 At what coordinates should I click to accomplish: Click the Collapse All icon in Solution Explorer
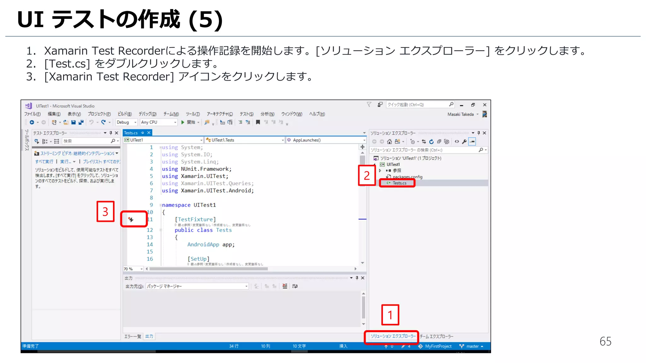pos(439,142)
